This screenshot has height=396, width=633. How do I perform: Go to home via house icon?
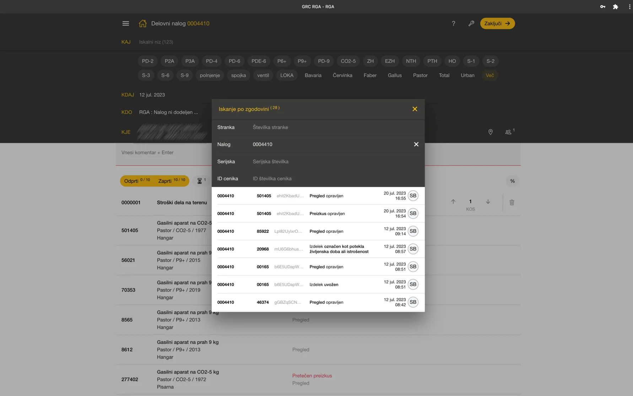point(142,23)
